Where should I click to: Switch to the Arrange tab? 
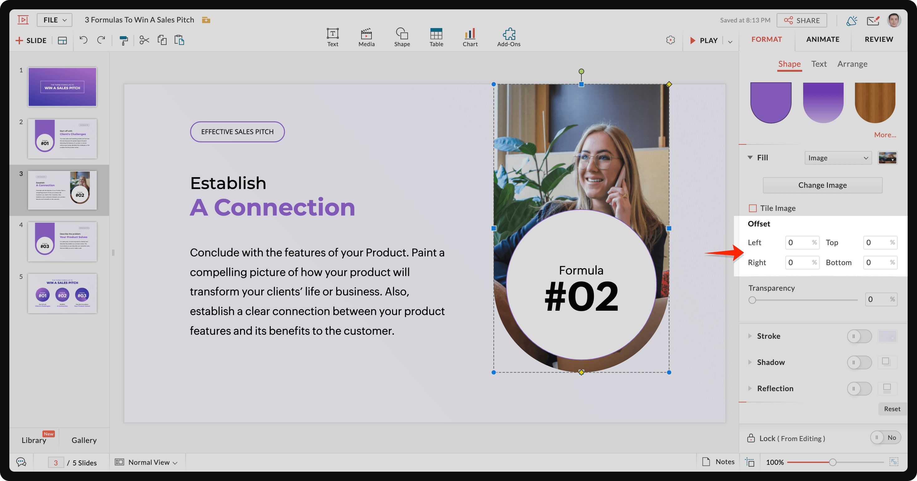pyautogui.click(x=853, y=63)
